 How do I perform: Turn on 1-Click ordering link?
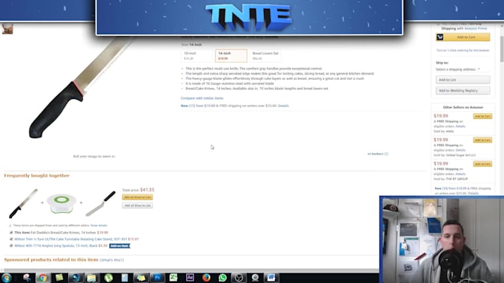462,50
